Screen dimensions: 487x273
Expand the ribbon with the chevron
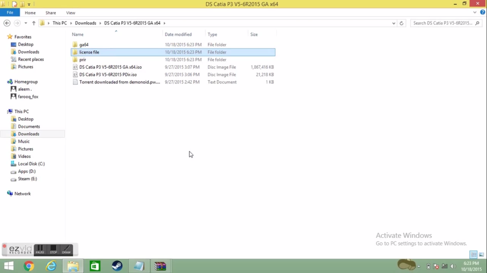click(475, 12)
